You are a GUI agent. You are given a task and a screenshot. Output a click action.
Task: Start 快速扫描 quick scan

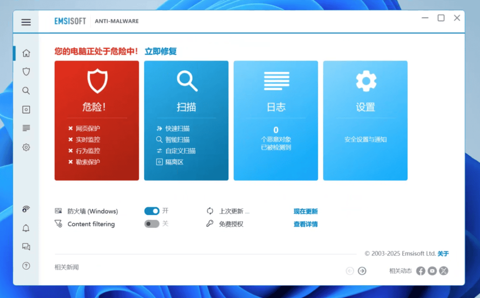(x=178, y=129)
